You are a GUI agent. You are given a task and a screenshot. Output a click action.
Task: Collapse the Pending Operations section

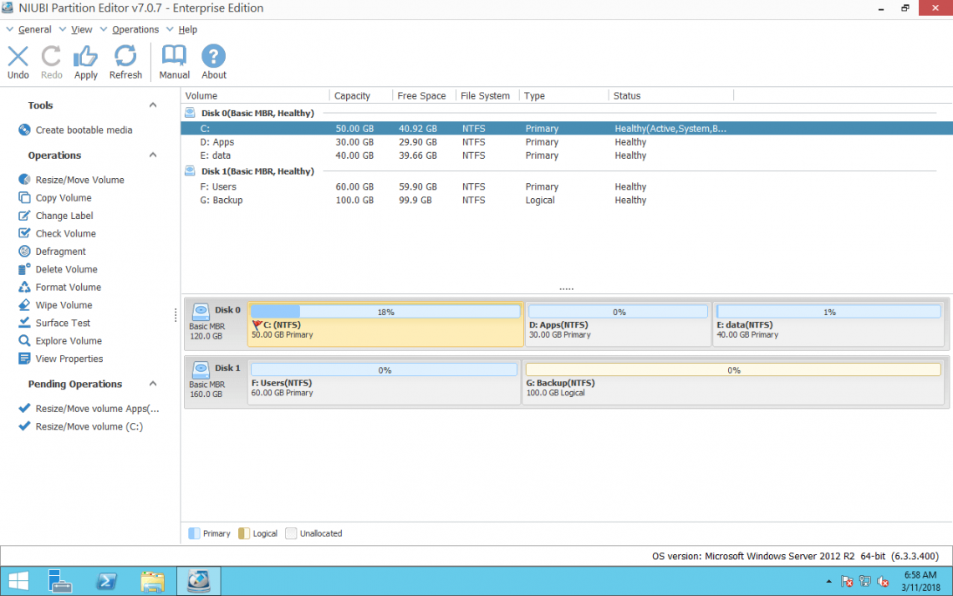(153, 385)
